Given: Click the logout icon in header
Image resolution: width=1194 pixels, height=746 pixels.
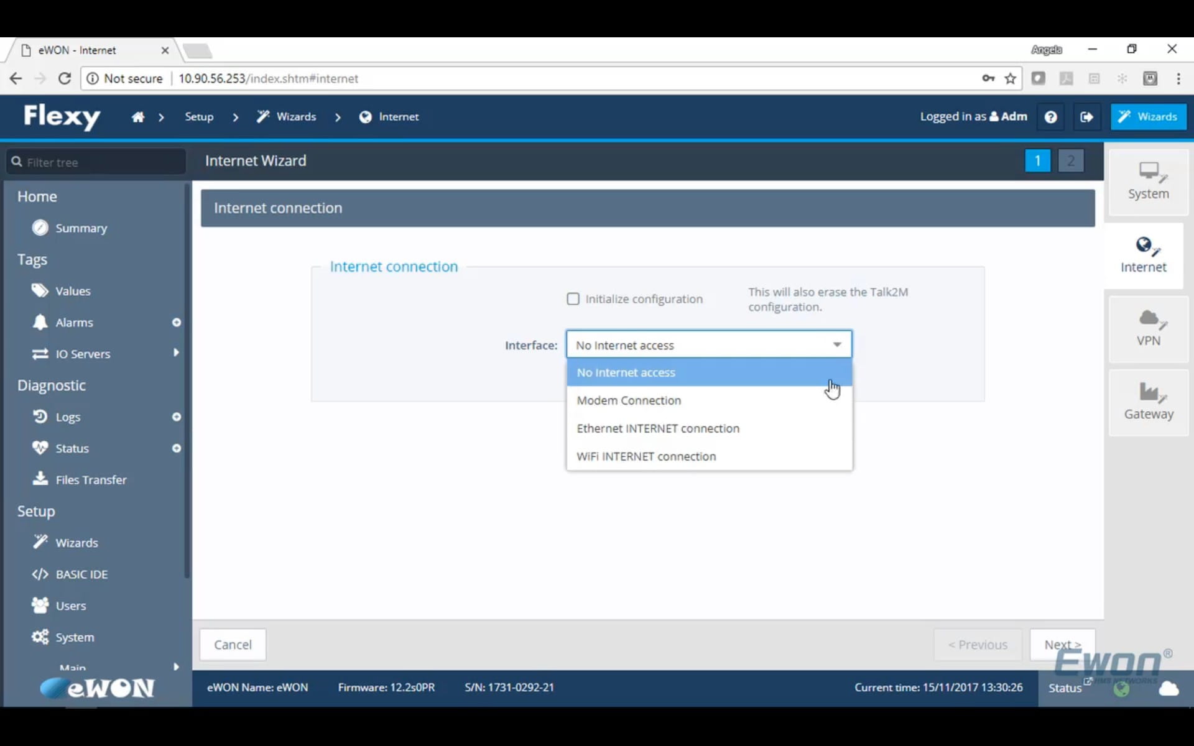Looking at the screenshot, I should 1086,117.
